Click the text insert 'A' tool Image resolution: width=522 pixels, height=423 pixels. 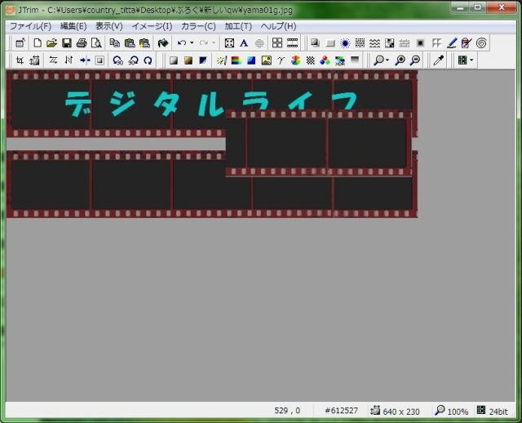point(243,42)
